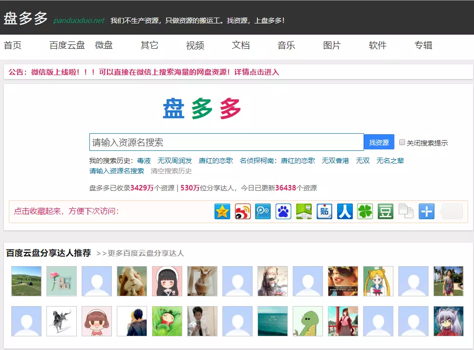Click the Baidu paw share icon
This screenshot has height=350, width=474.
pos(283,211)
